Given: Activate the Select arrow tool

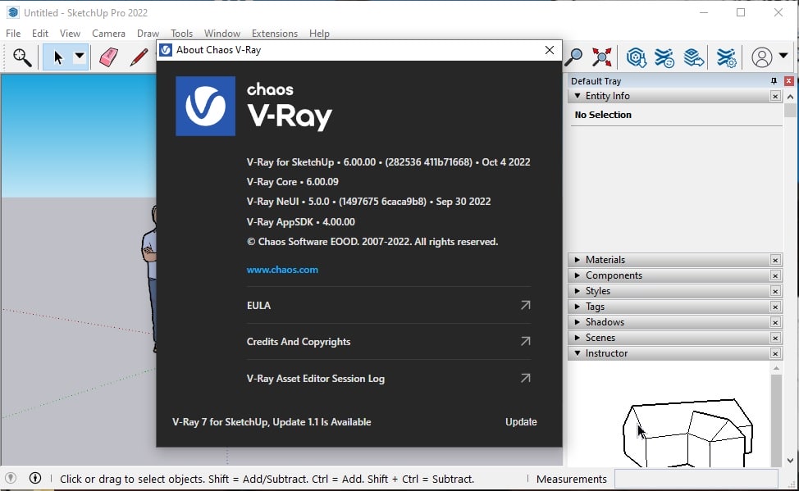Looking at the screenshot, I should click(57, 57).
